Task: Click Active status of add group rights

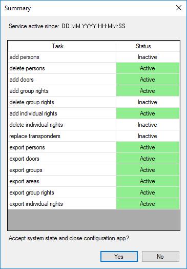Action: (148, 91)
